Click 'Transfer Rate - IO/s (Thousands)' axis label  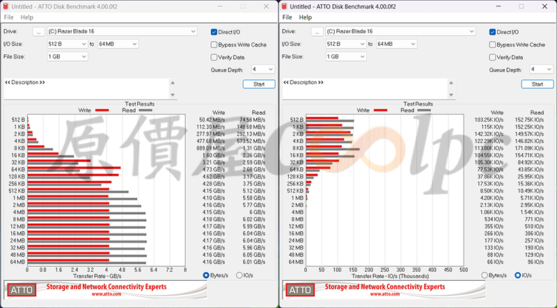[390, 276]
